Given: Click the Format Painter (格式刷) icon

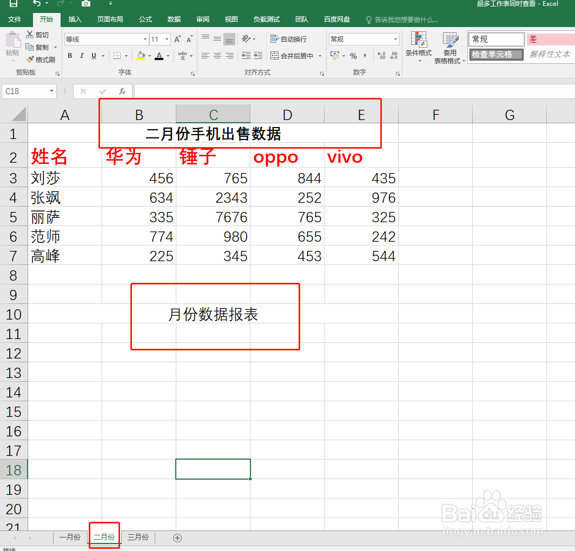Looking at the screenshot, I should [x=30, y=59].
